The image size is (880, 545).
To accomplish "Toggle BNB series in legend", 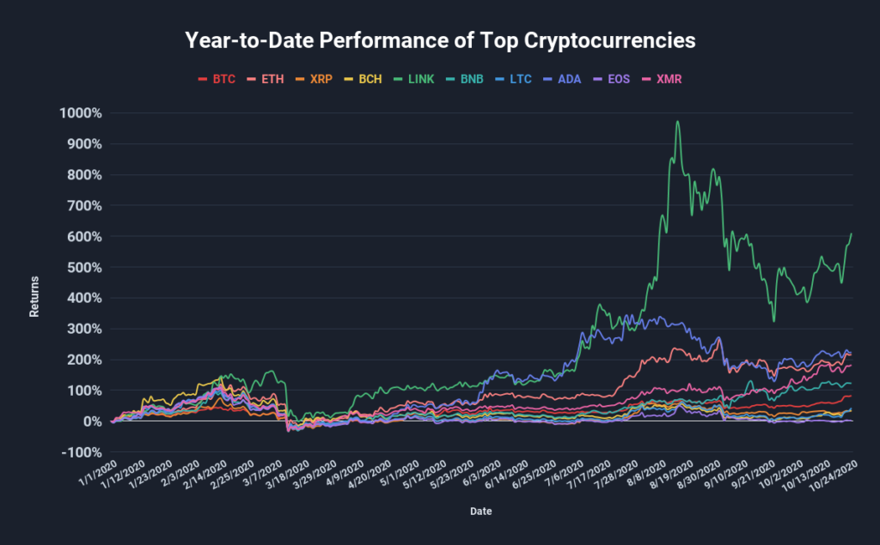I will tap(472, 79).
